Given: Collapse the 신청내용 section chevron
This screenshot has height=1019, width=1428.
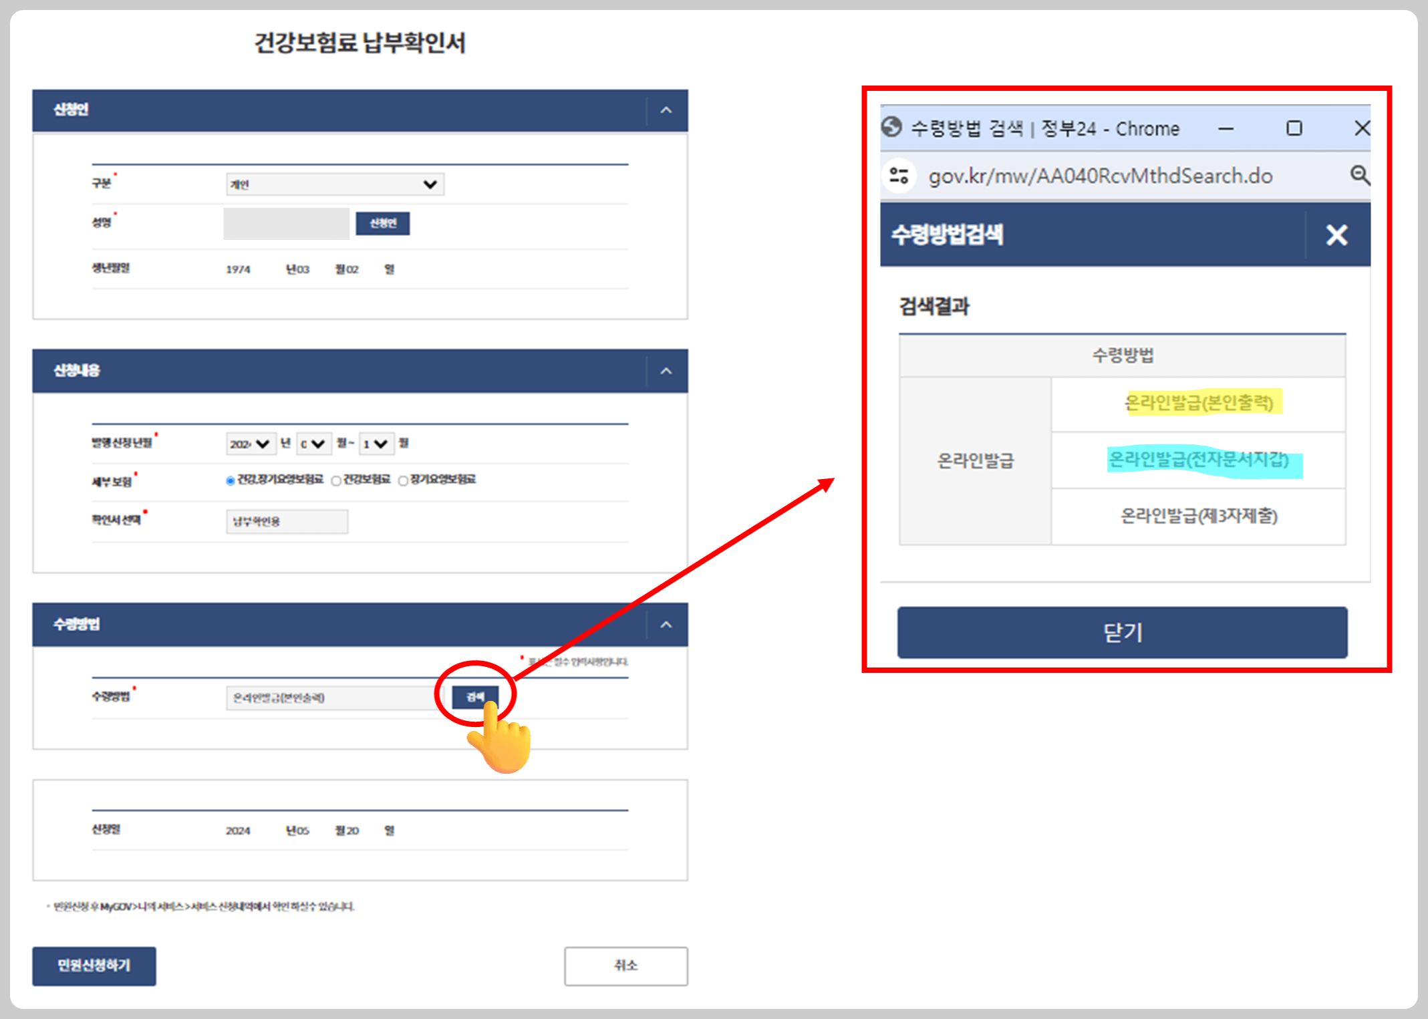Looking at the screenshot, I should coord(666,371).
